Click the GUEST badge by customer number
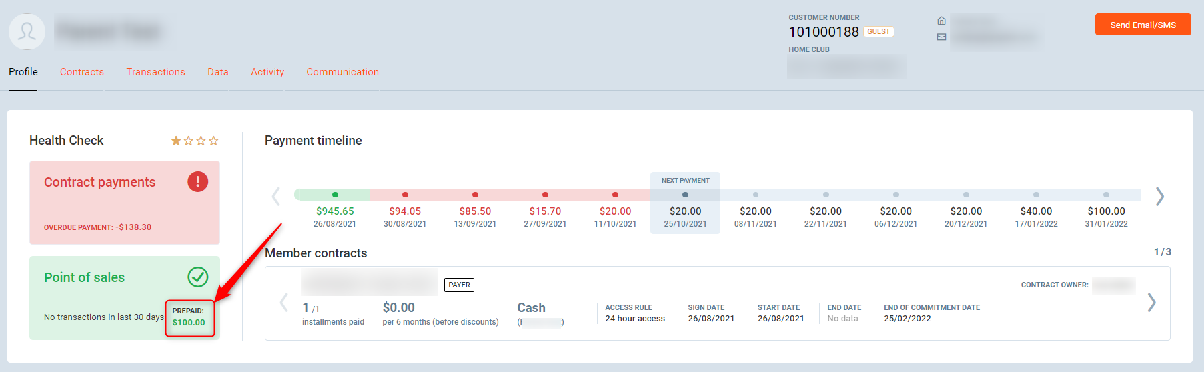 coord(878,31)
